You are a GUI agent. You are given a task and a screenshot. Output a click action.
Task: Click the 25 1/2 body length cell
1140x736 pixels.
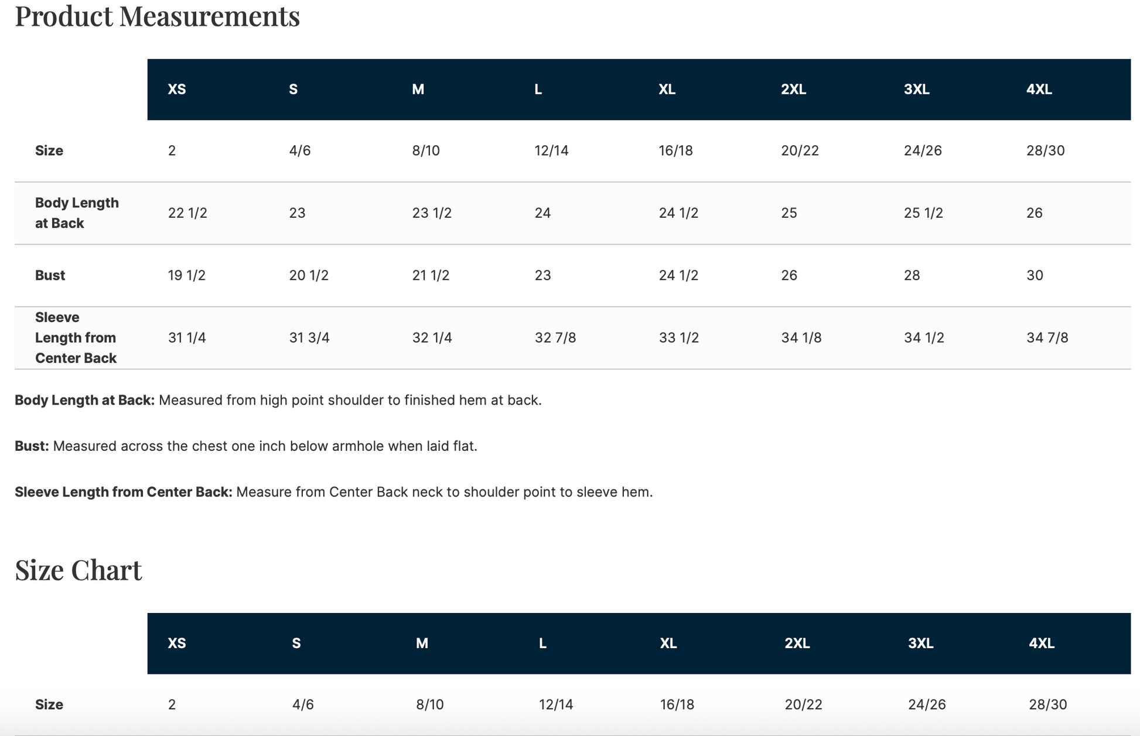click(x=923, y=213)
